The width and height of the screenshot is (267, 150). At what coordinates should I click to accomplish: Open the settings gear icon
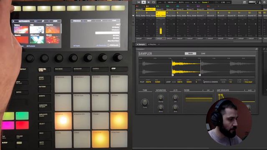264,2
